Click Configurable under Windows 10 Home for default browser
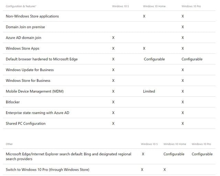The height and width of the screenshot is (176, 220). point(154,59)
